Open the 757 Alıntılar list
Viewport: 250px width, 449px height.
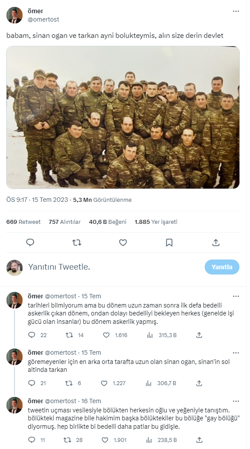coord(65,222)
